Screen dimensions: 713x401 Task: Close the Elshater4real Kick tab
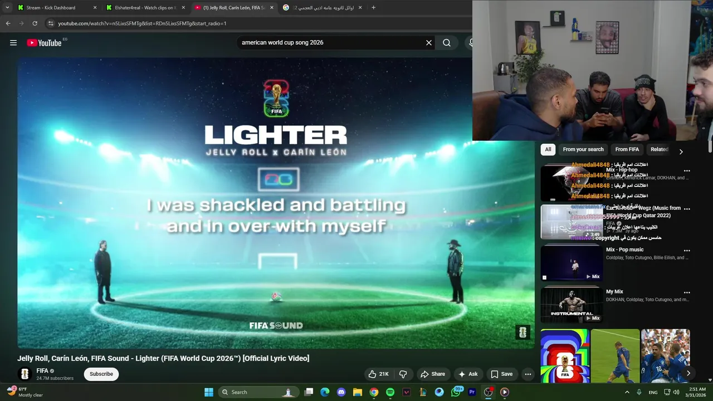point(183,8)
